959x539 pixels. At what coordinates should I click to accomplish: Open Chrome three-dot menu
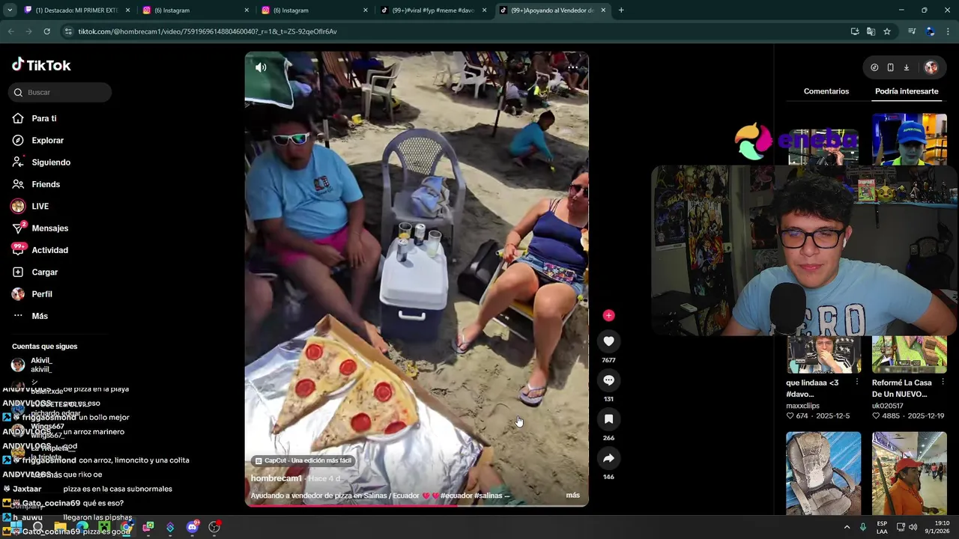click(948, 31)
